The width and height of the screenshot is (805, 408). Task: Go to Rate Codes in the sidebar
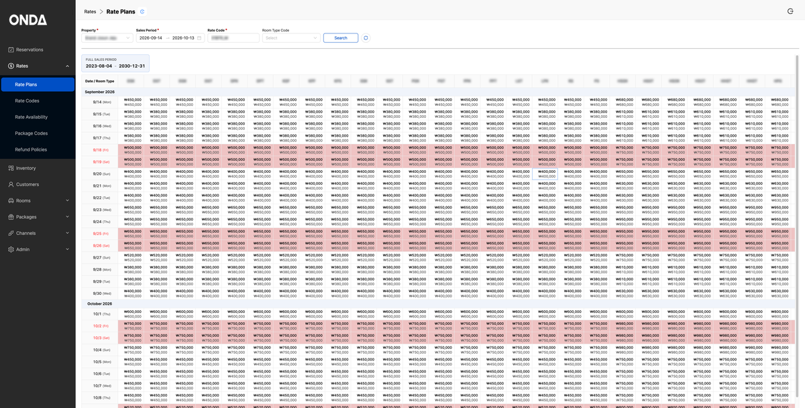27,100
